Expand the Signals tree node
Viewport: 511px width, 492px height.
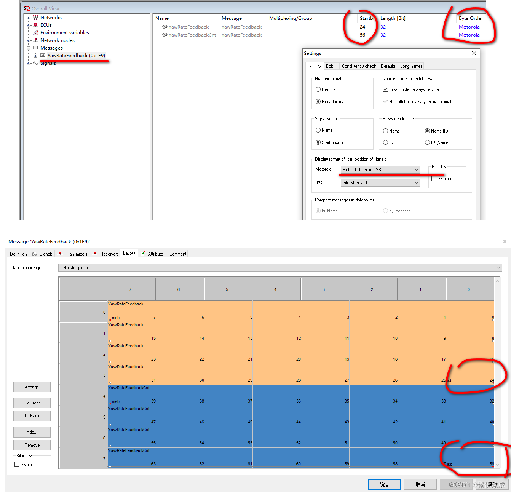[28, 63]
